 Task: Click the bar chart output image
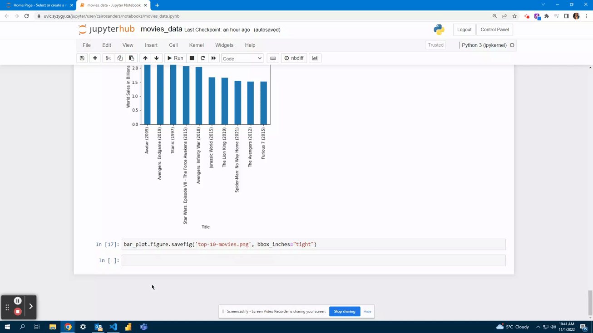pos(198,147)
